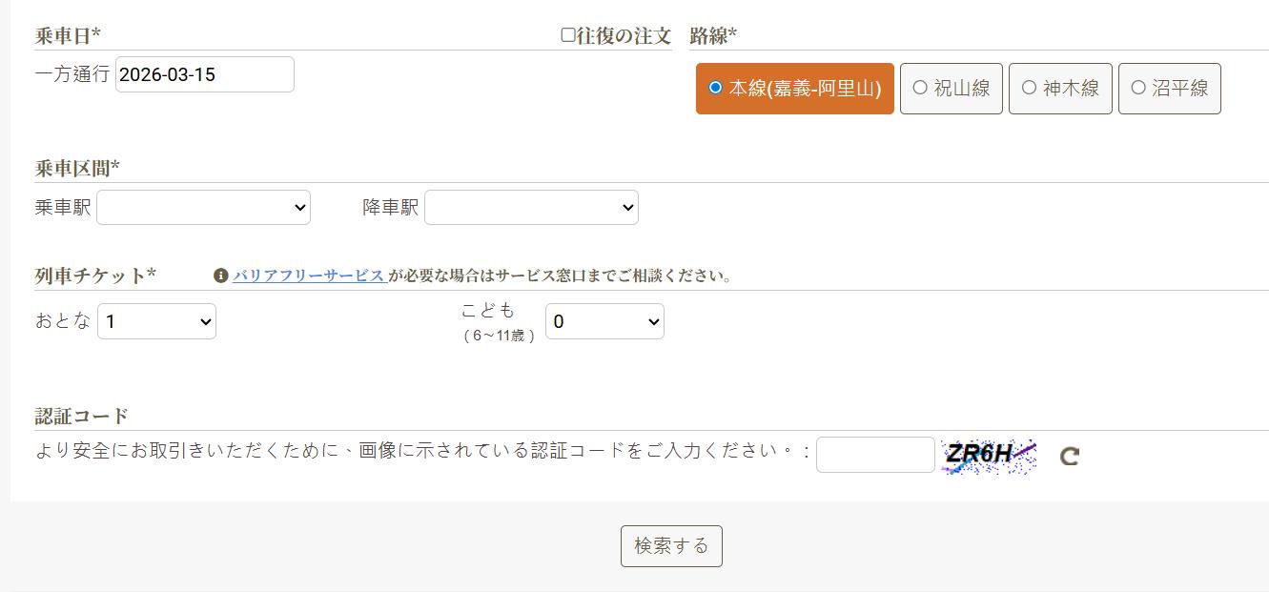Select the 本線(嘉義-阿里山) radio option

point(716,88)
